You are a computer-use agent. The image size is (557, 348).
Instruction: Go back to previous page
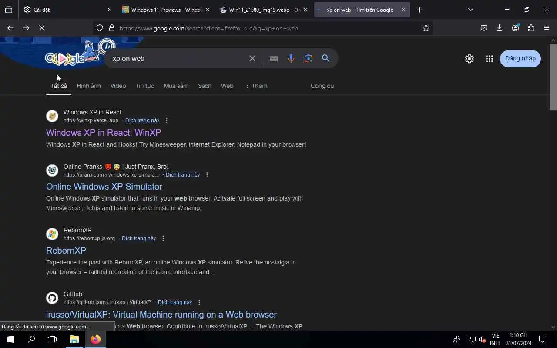click(x=10, y=28)
